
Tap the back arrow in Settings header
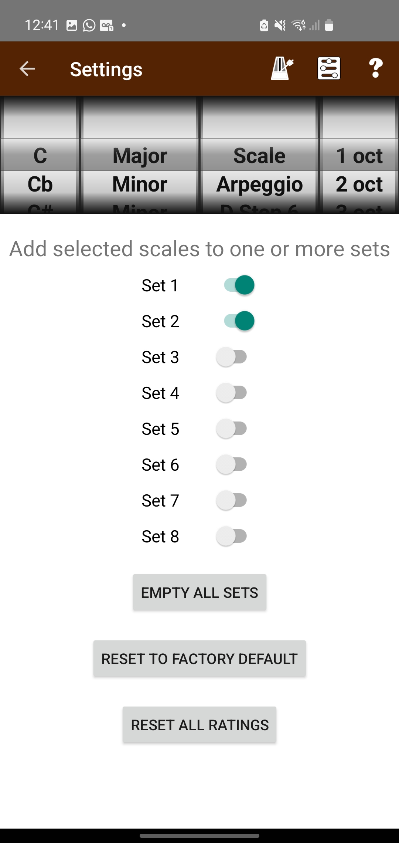[x=27, y=69]
